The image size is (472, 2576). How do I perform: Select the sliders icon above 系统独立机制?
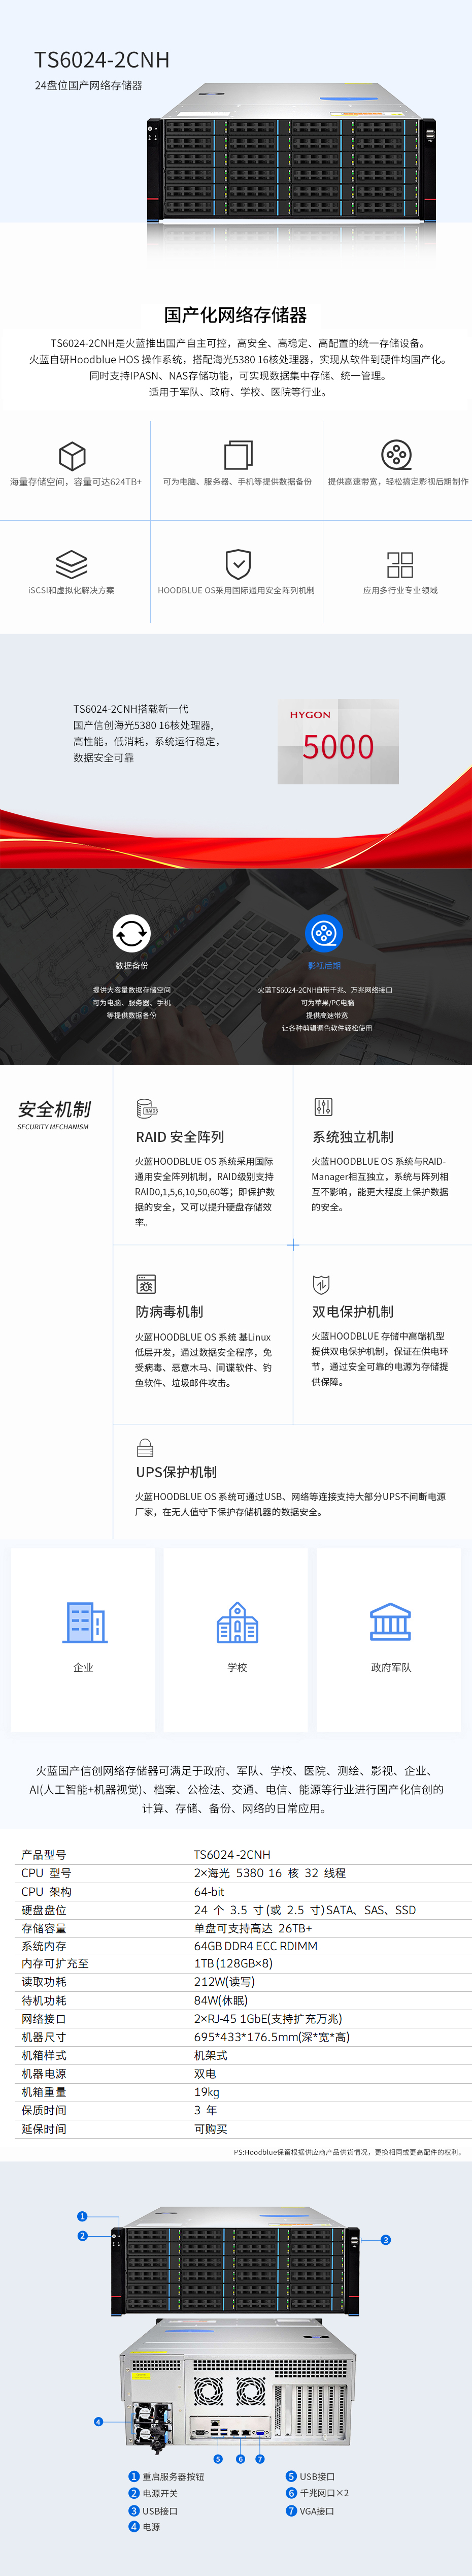point(323,1107)
